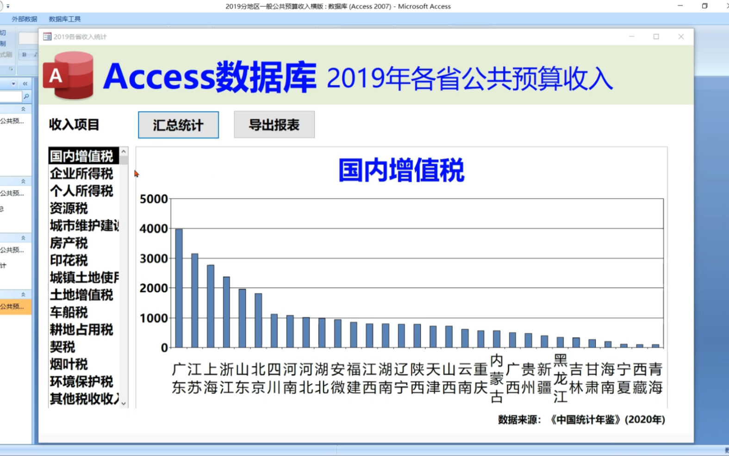The width and height of the screenshot is (729, 456).
Task: Click the navigation pane search input field
Action: click(x=11, y=96)
